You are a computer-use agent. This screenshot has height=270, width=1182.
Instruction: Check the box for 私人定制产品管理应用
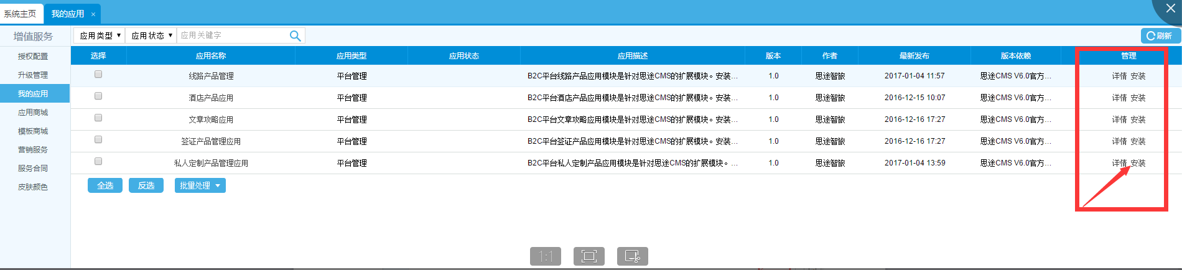pos(98,162)
